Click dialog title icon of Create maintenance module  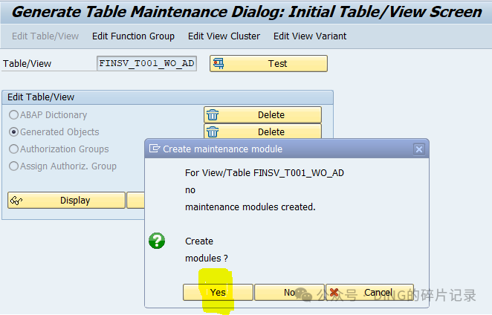155,149
